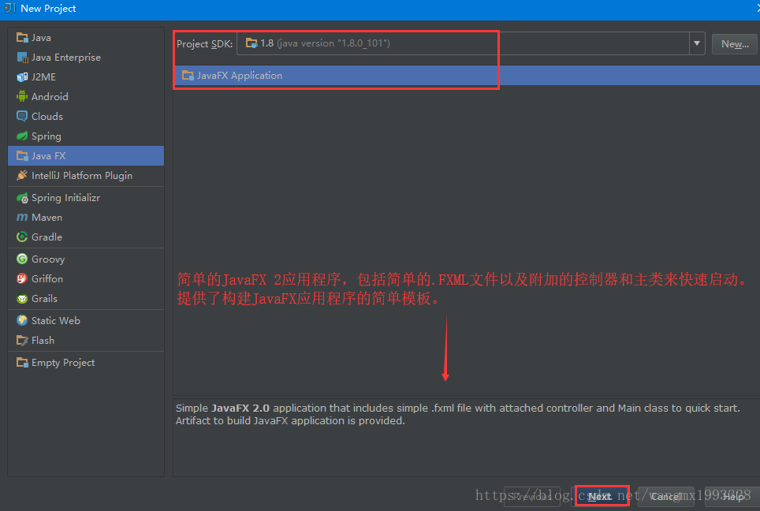Screen dimensions: 760x511
Task: Click the Grails icon
Action: click(22, 299)
